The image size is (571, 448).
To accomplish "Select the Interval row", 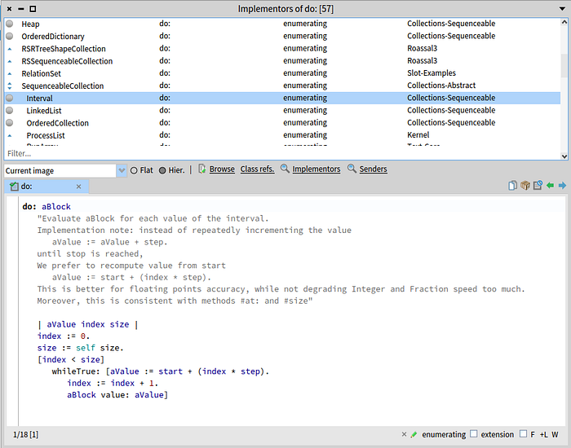I will tap(282, 98).
